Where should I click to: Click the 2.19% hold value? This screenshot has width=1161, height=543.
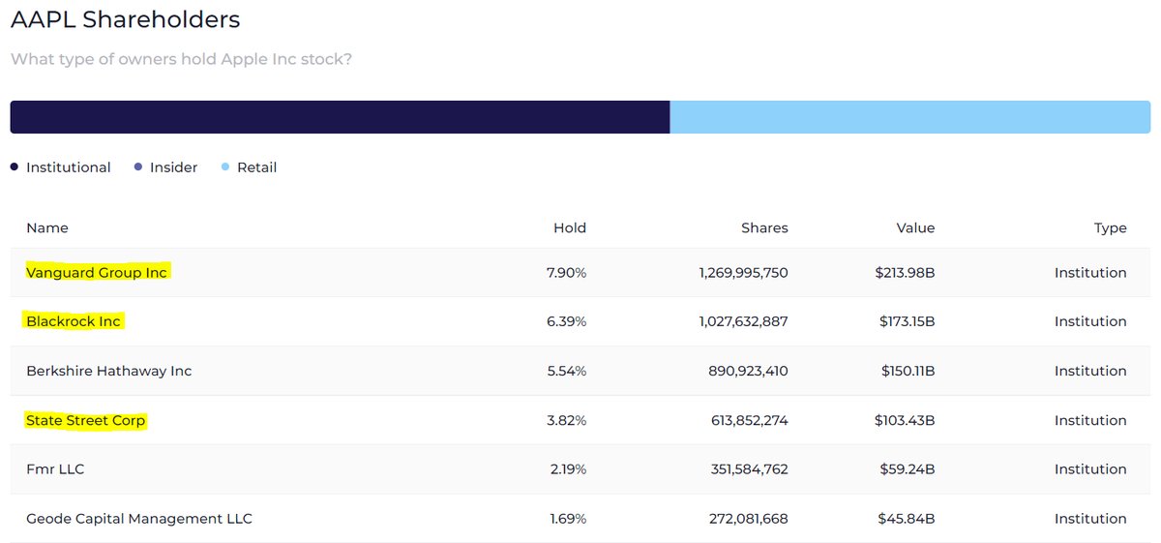point(567,469)
